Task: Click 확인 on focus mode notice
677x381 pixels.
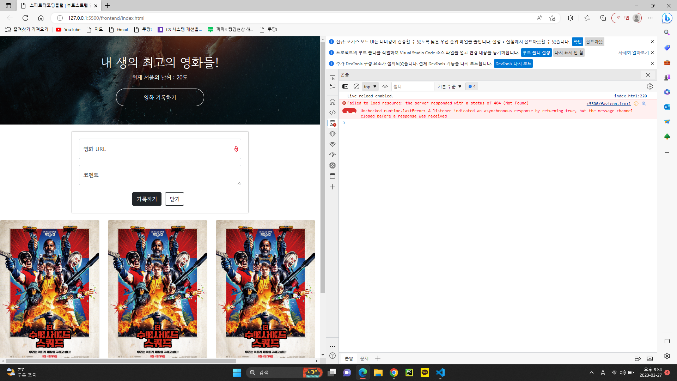Action: coord(577,42)
